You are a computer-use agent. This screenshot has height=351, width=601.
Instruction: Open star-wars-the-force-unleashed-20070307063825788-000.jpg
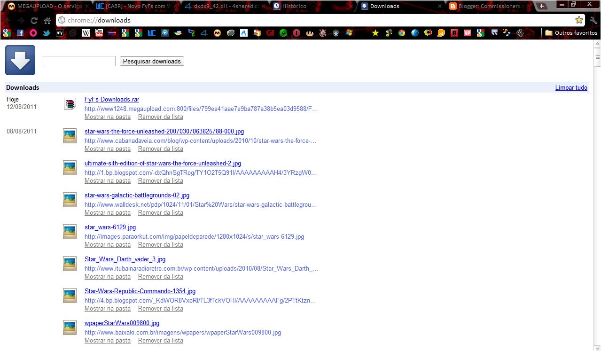click(164, 131)
